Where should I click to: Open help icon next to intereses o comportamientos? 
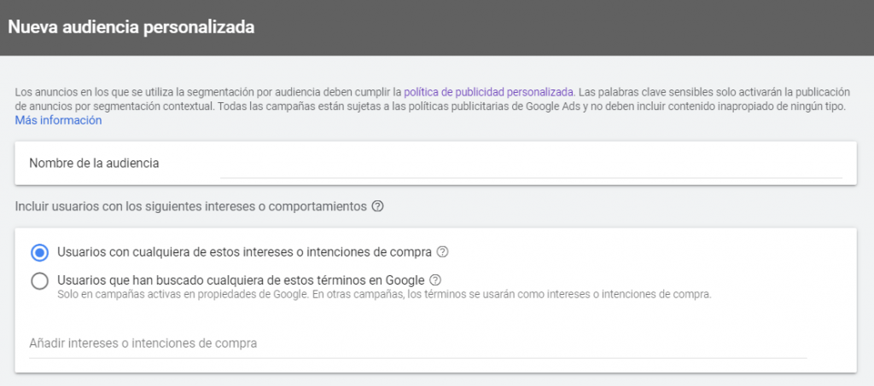click(378, 206)
